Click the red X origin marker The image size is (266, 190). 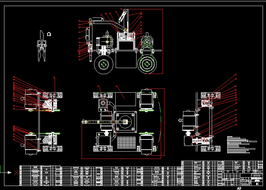pos(16,173)
